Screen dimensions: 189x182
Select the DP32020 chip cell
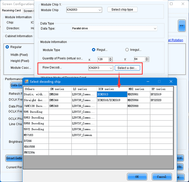pos(162,100)
